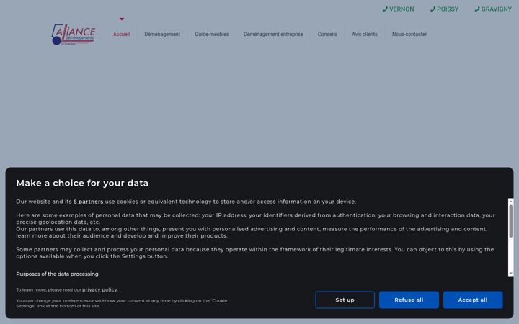Open the Conseils menu item
The width and height of the screenshot is (519, 324).
(x=327, y=34)
